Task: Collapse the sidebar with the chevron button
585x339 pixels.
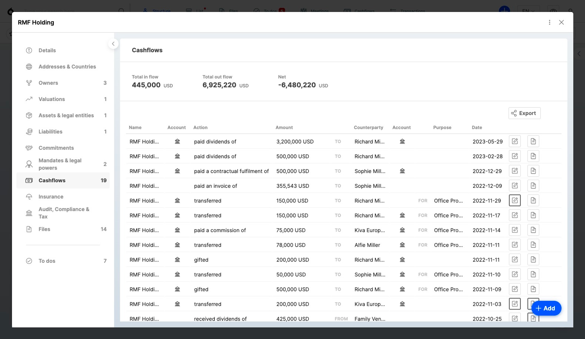Action: [x=113, y=44]
